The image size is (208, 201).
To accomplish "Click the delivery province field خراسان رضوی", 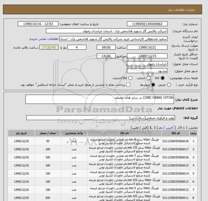I will tap(147, 64).
